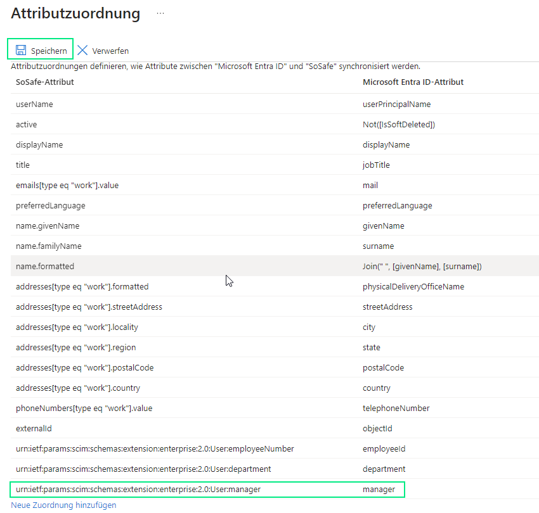Open the userName attribute mapping
This screenshot has width=539, height=513.
pyautogui.click(x=35, y=104)
